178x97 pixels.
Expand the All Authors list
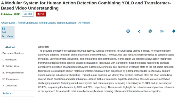[84, 23]
